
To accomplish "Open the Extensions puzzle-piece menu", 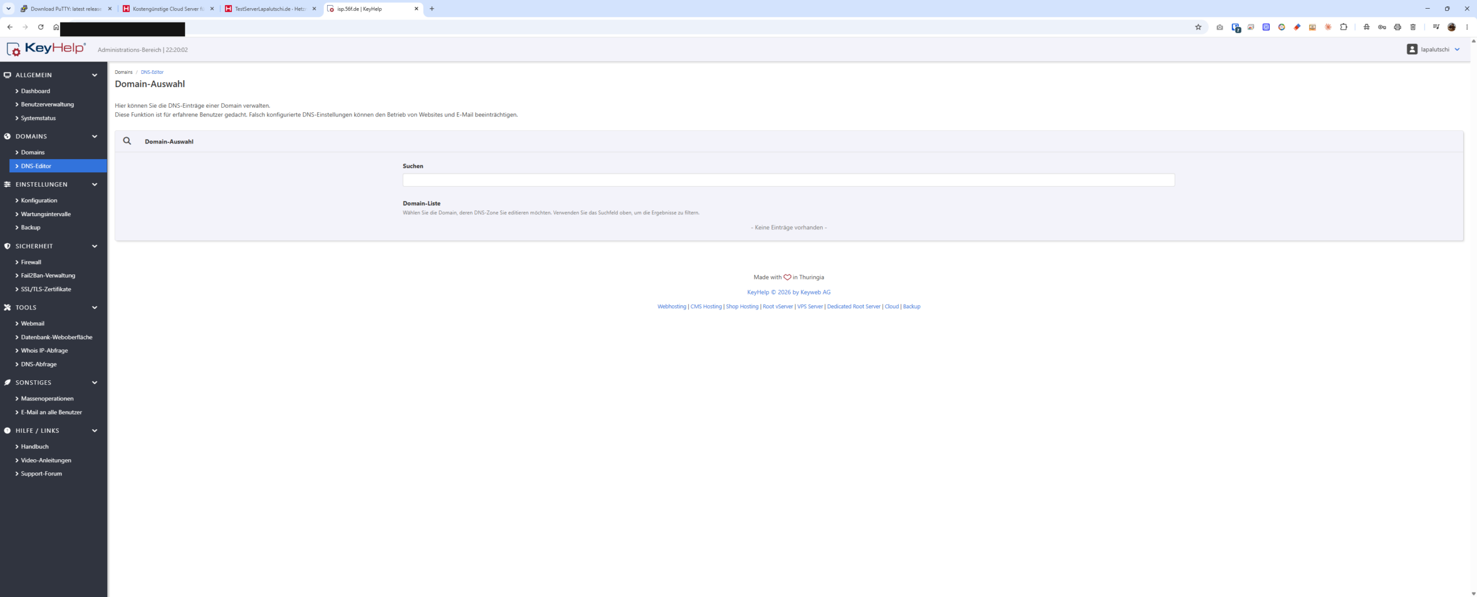I will pyautogui.click(x=1344, y=27).
